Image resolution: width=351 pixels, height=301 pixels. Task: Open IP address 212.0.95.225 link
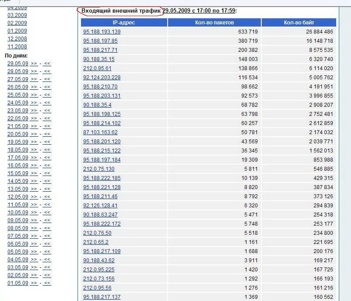point(99,270)
